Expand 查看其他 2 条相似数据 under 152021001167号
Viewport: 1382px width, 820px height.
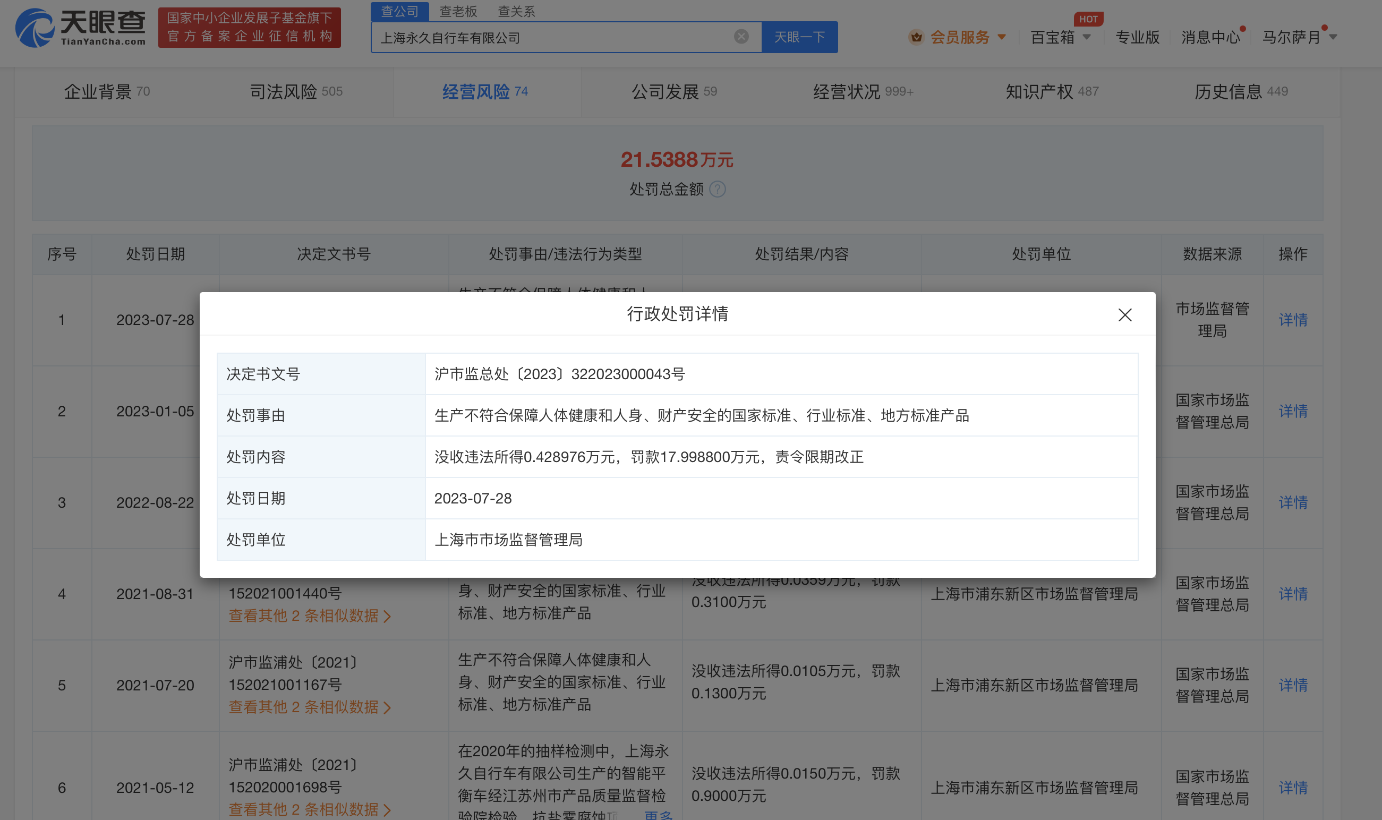310,707
